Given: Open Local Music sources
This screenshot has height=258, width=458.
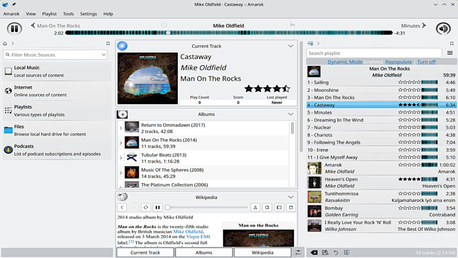Looking at the screenshot, I should point(57,71).
